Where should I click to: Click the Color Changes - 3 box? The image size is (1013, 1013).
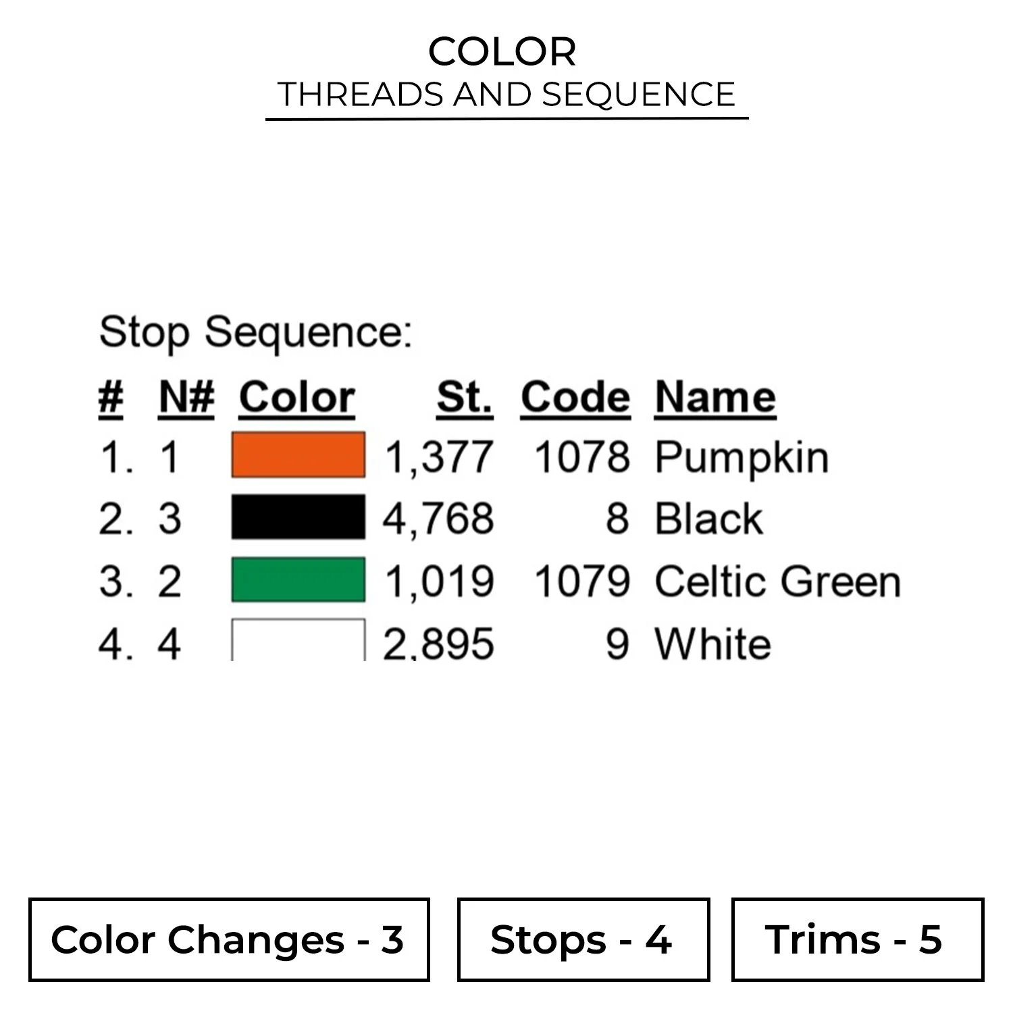point(229,939)
